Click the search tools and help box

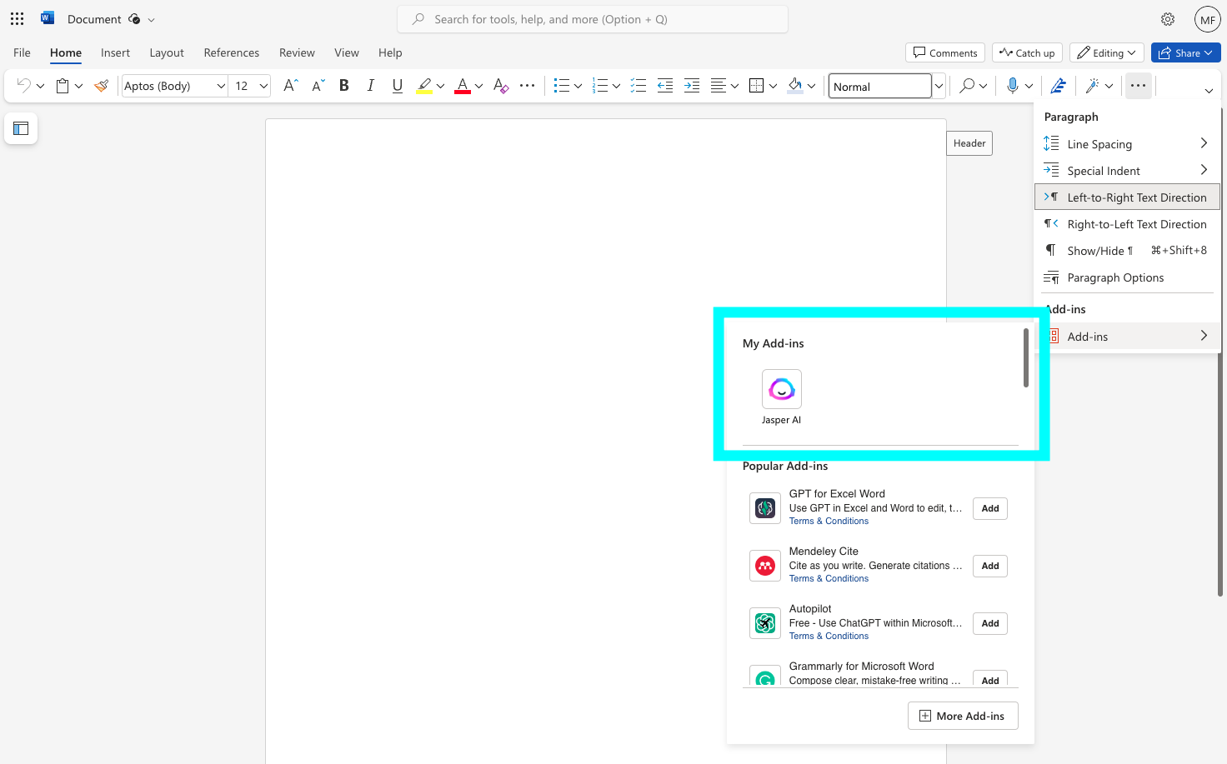point(593,19)
